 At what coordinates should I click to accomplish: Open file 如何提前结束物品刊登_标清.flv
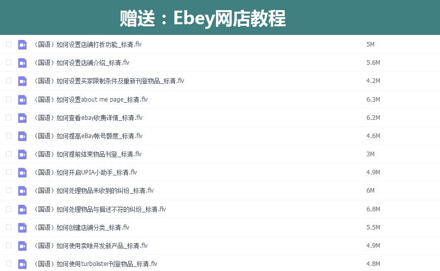(x=88, y=154)
